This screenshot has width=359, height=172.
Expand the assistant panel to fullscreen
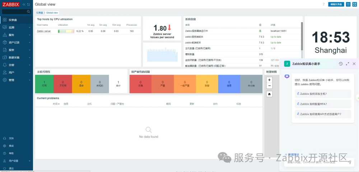pos(347,64)
